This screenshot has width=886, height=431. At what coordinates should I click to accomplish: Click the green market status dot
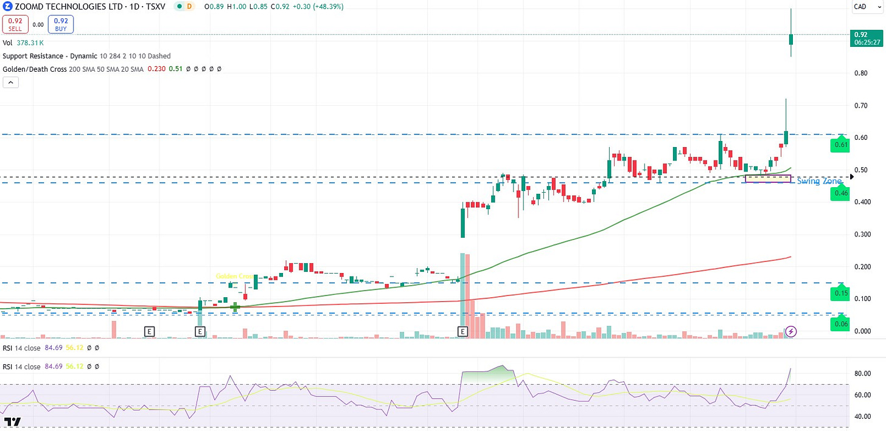(x=180, y=6)
